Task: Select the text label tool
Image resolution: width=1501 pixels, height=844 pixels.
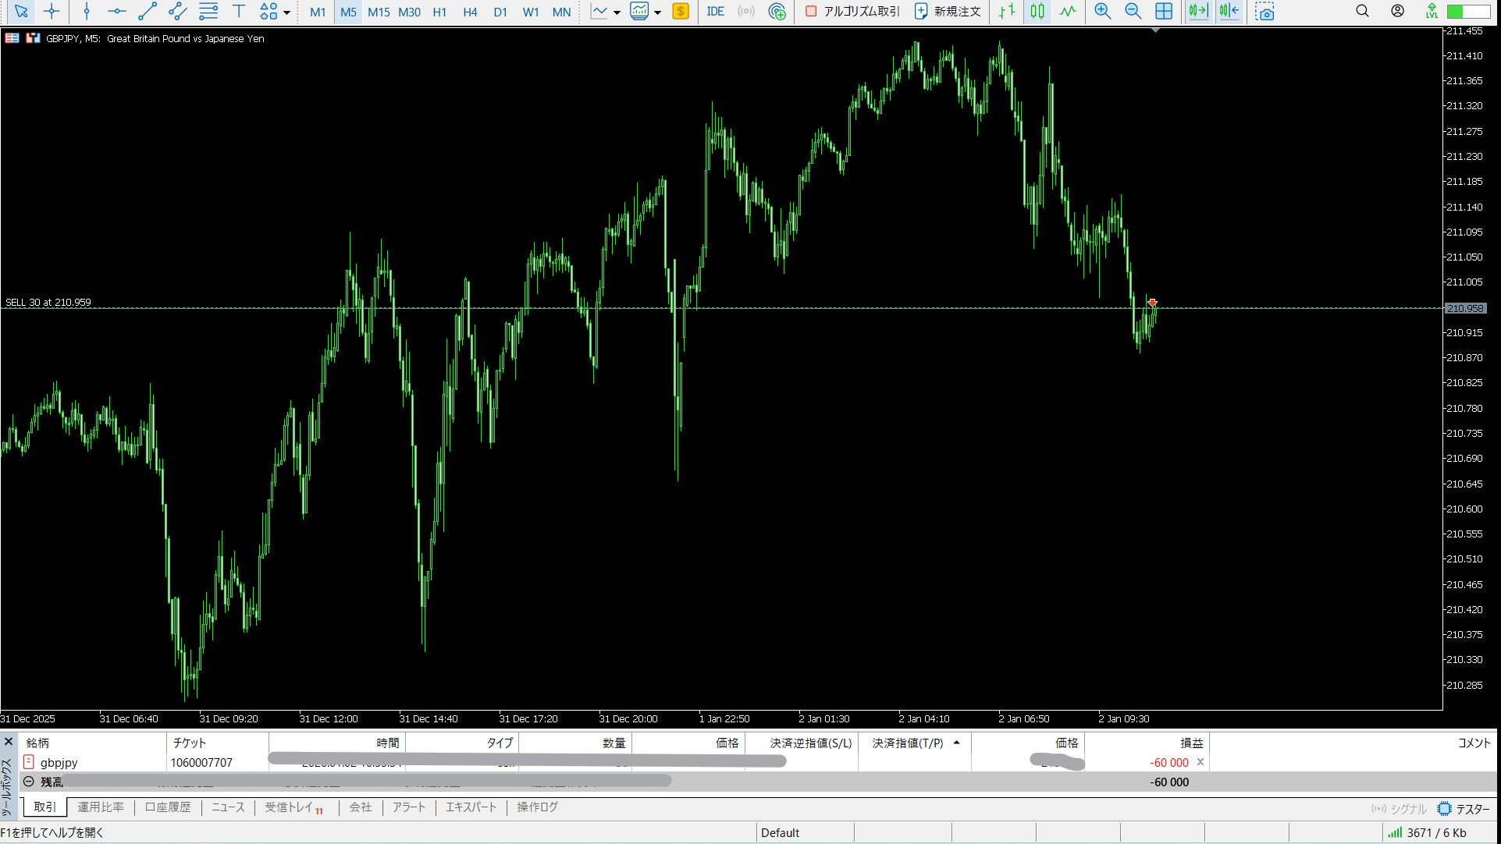Action: coord(239,12)
